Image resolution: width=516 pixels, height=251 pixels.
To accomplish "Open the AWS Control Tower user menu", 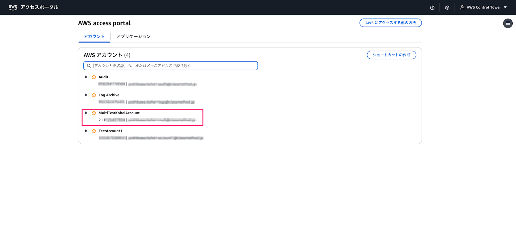I will [x=483, y=7].
